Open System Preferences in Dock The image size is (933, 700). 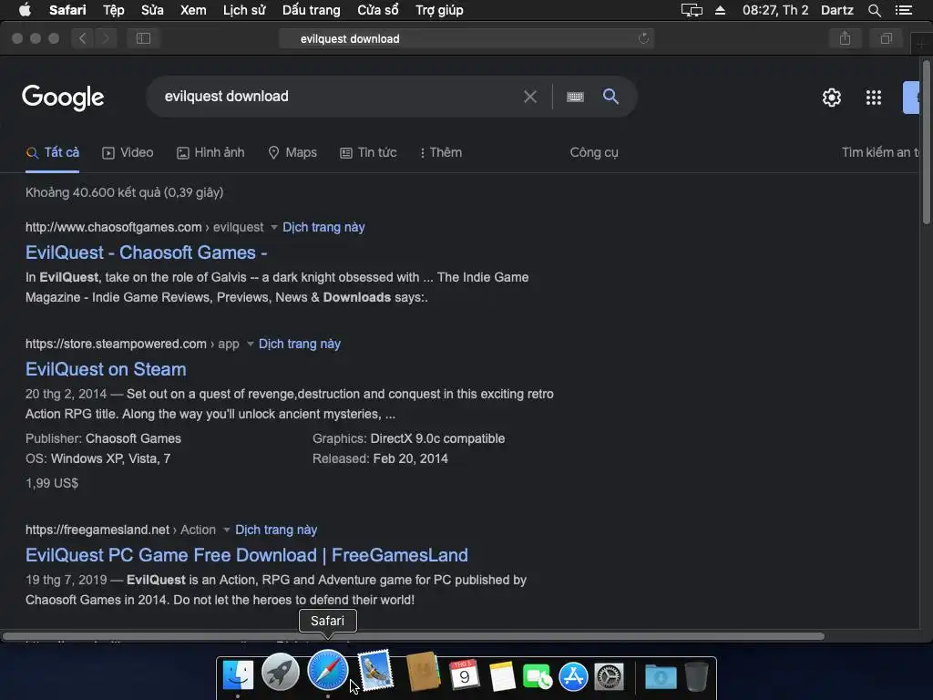(610, 677)
